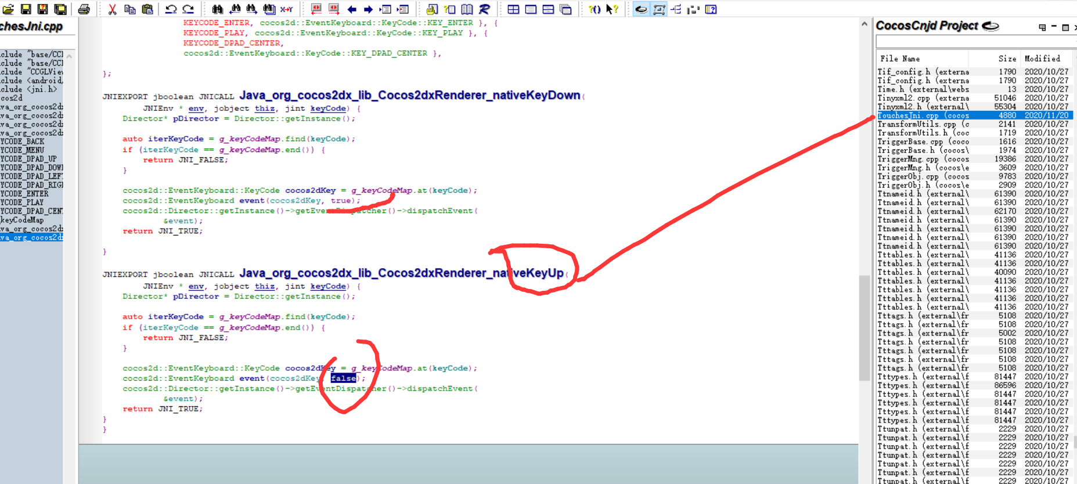Go back with the blue left arrow
This screenshot has height=484, width=1077.
(x=351, y=9)
